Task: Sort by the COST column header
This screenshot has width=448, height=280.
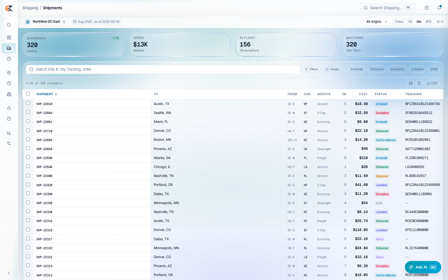Action: pos(363,94)
